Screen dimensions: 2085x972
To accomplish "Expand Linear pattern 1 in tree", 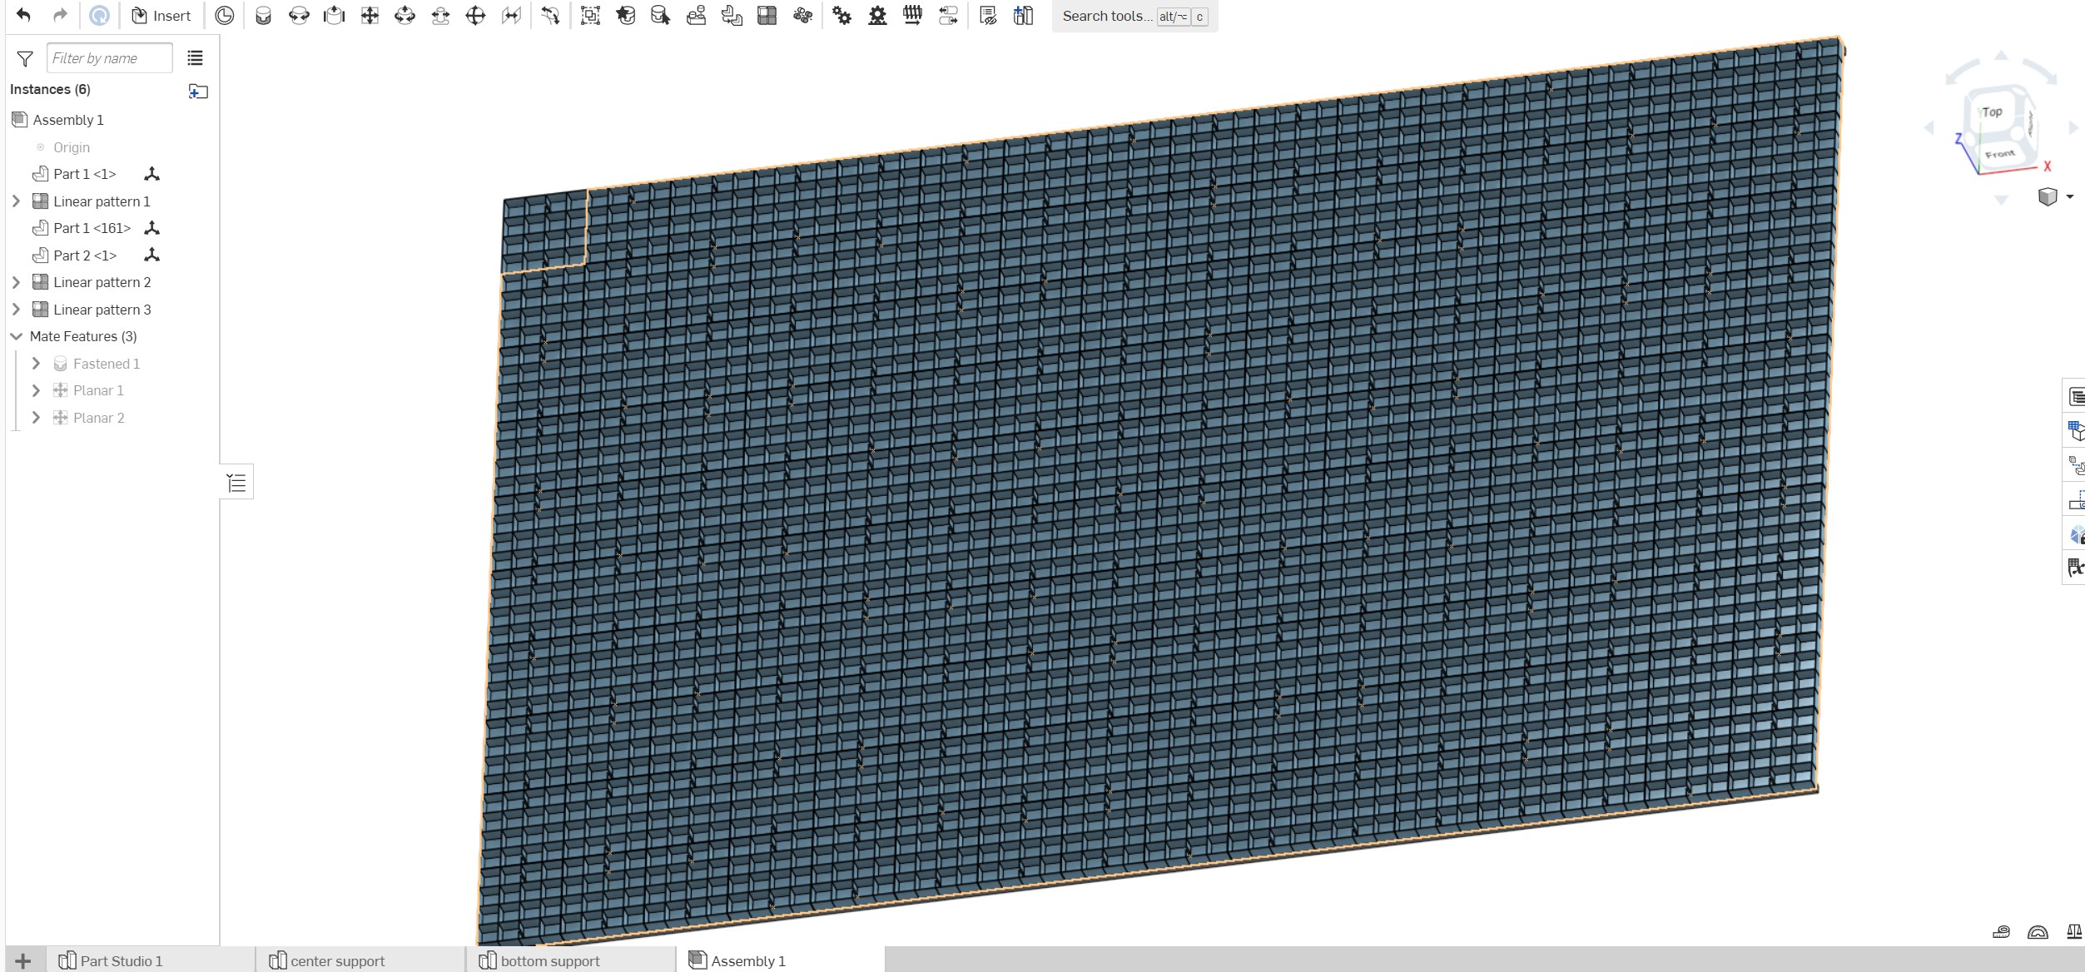I will (x=16, y=201).
